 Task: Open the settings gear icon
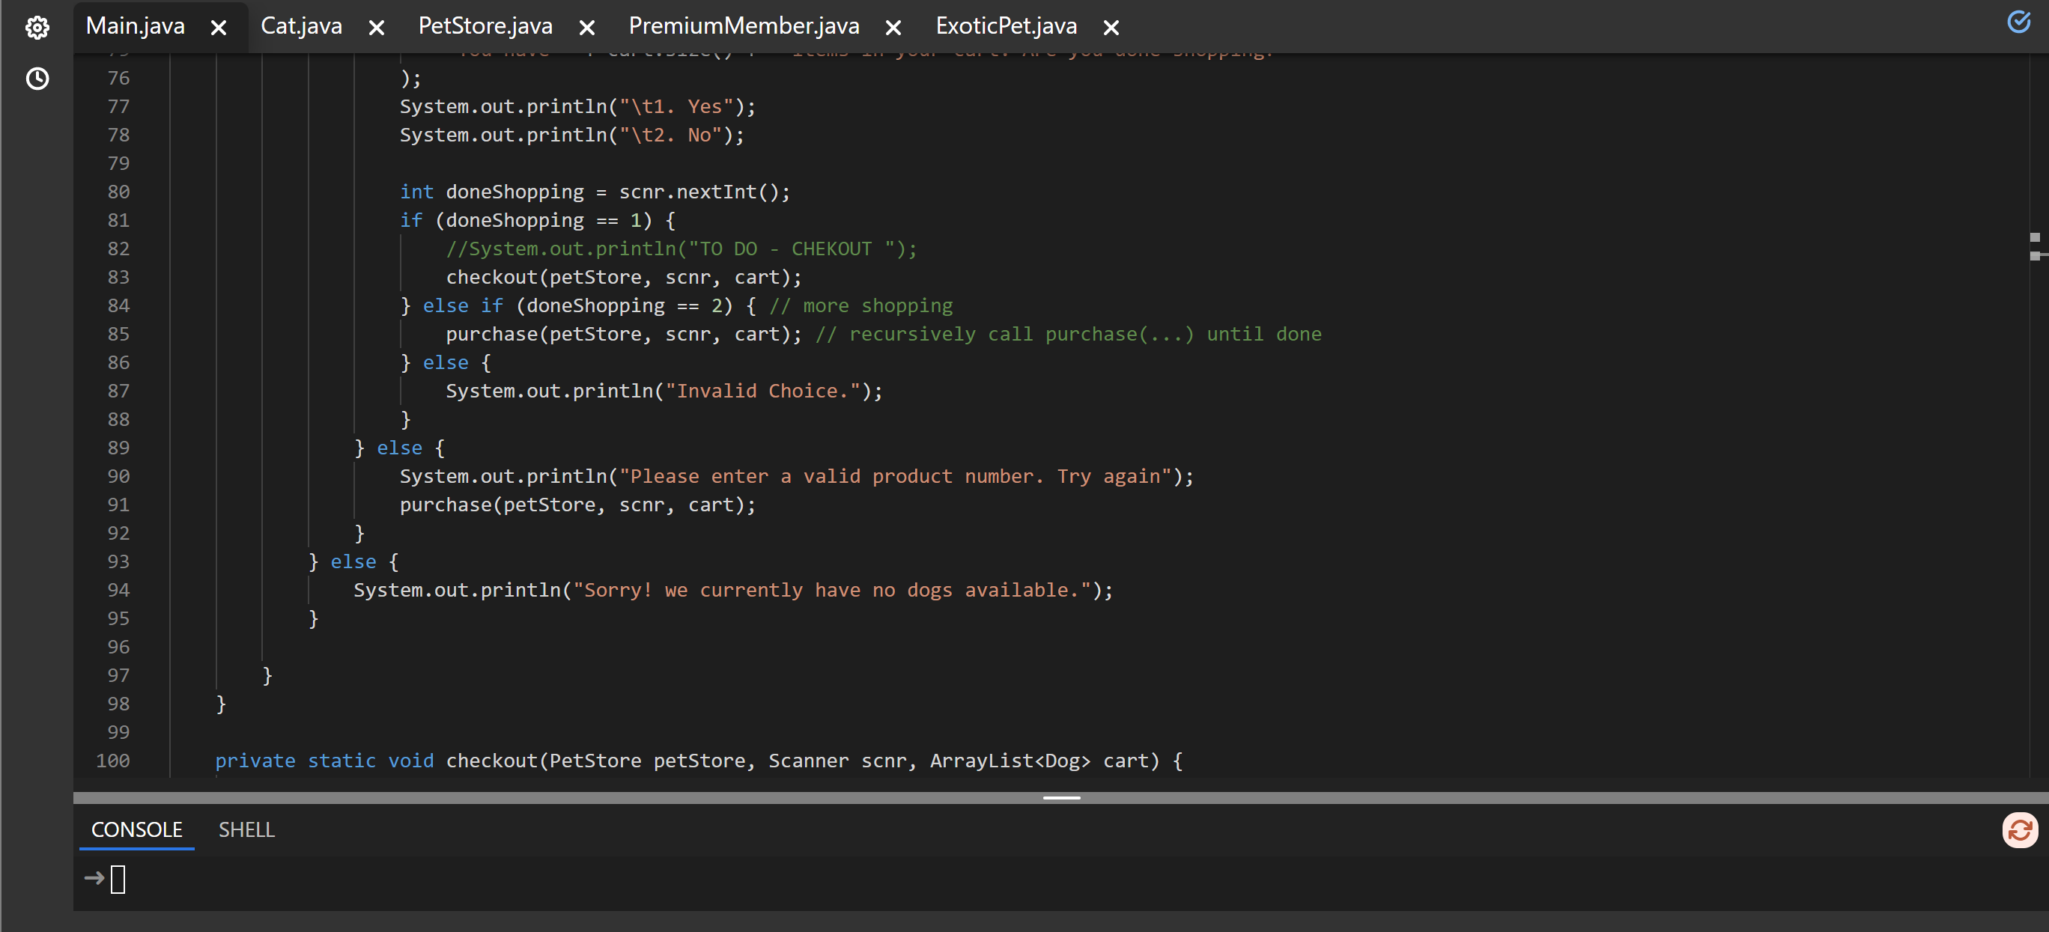tap(37, 27)
